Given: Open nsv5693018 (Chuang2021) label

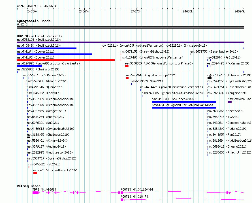Looking at the screenshot, I should (227, 146).
